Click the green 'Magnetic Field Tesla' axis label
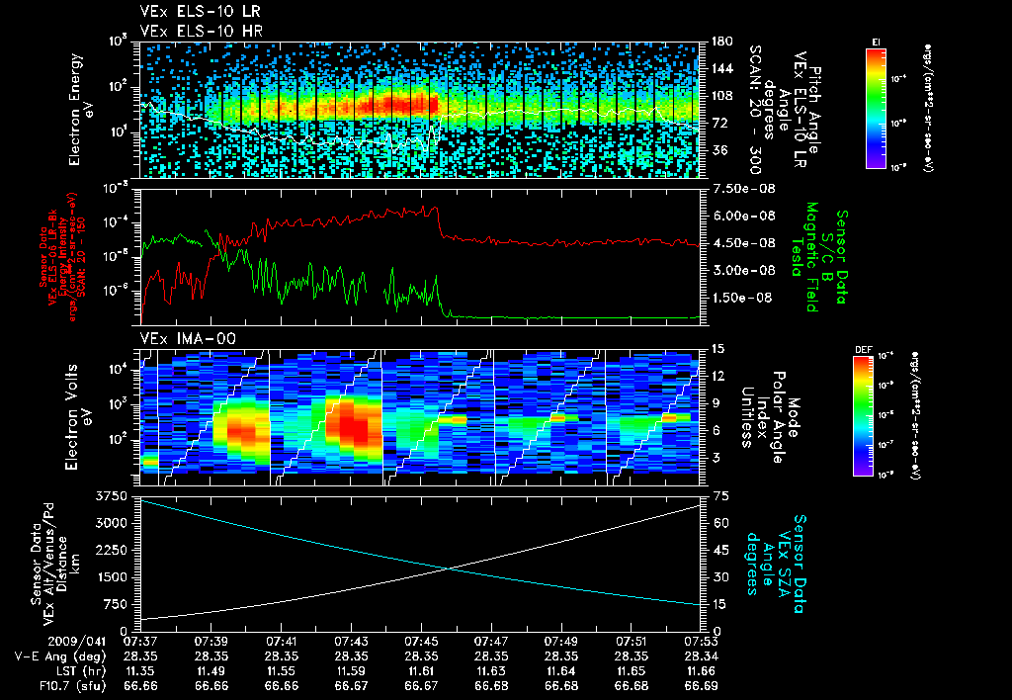This screenshot has height=700, width=1012. pyautogui.click(x=804, y=256)
